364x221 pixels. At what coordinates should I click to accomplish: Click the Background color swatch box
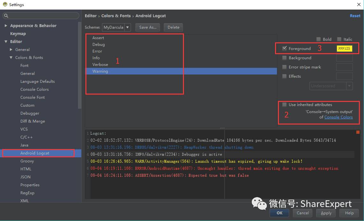(x=345, y=58)
